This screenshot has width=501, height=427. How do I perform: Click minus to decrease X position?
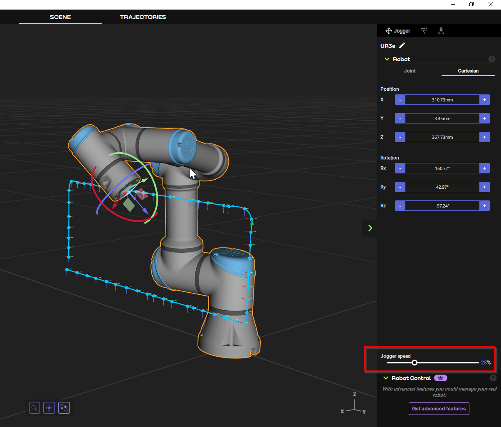[x=400, y=99]
